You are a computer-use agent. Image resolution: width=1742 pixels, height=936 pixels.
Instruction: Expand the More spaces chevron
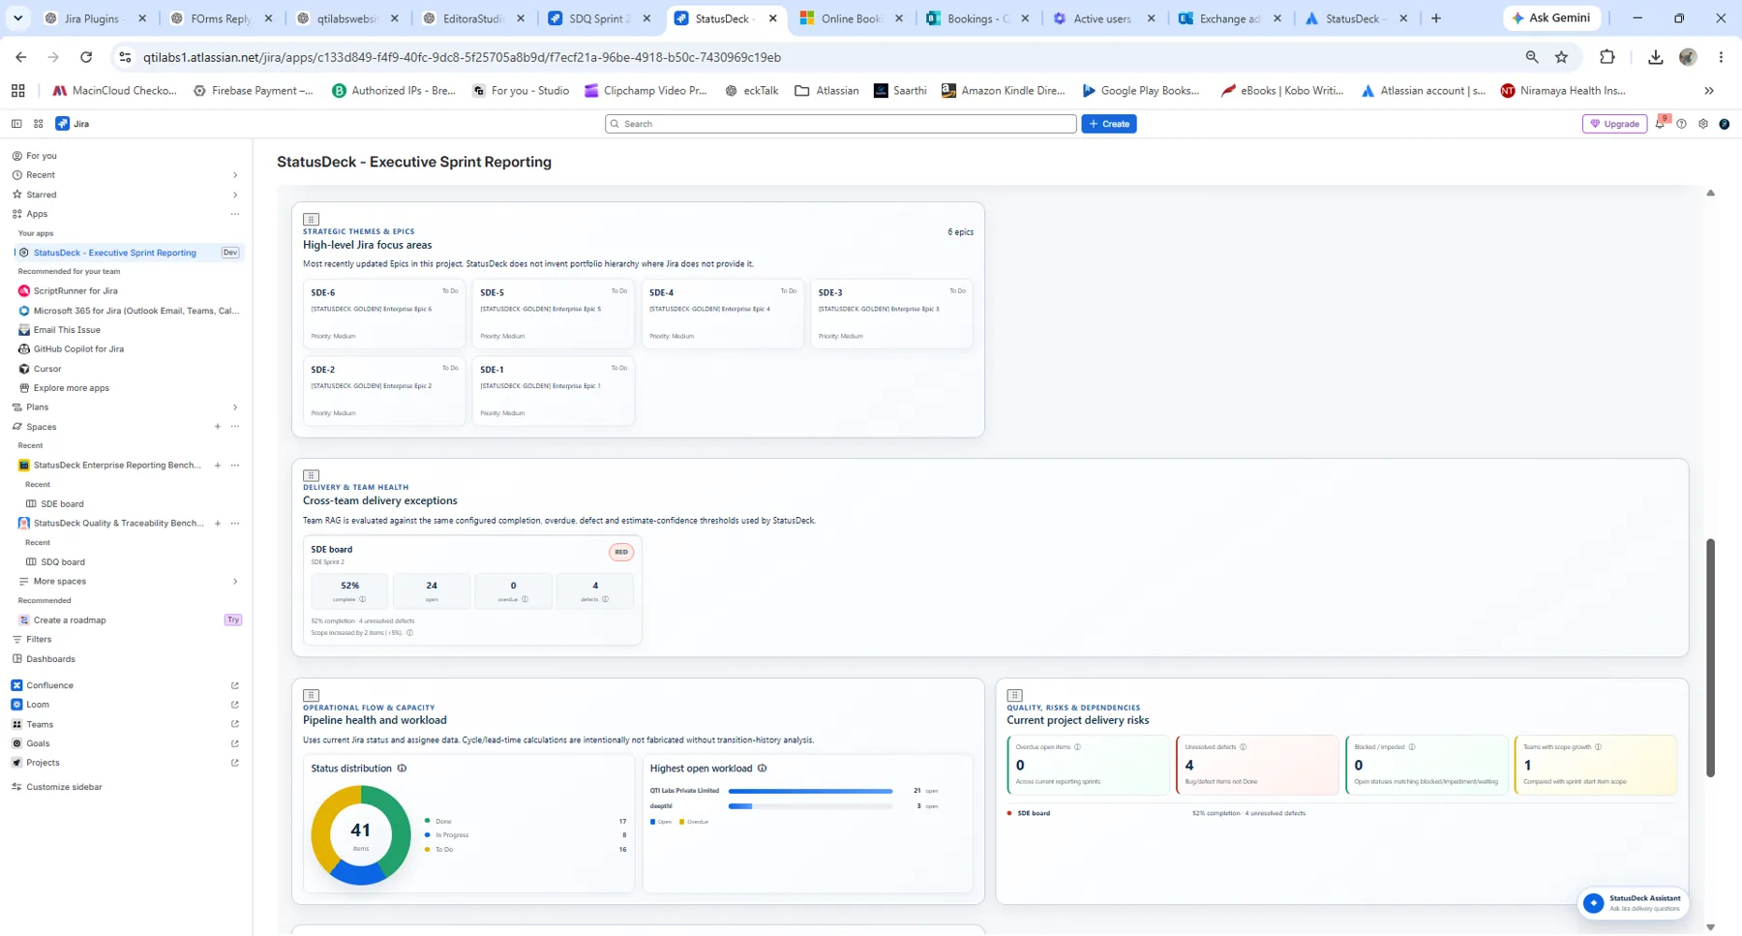[235, 582]
